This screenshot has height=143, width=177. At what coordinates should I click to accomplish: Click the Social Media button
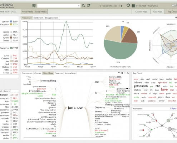click(41, 11)
